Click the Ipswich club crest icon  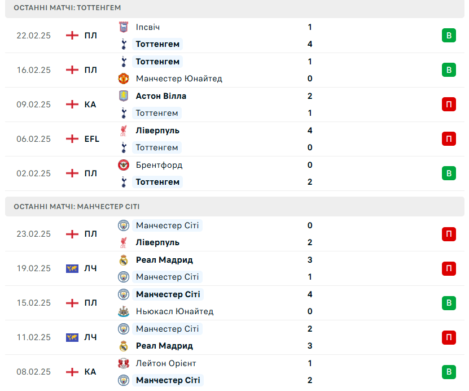pos(124,27)
